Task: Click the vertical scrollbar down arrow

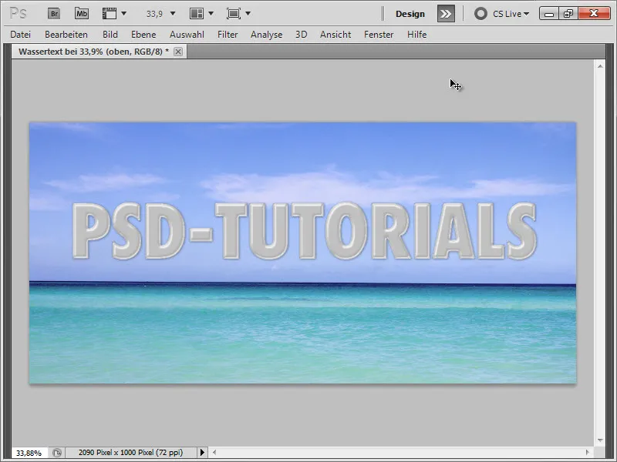Action: pyautogui.click(x=600, y=440)
